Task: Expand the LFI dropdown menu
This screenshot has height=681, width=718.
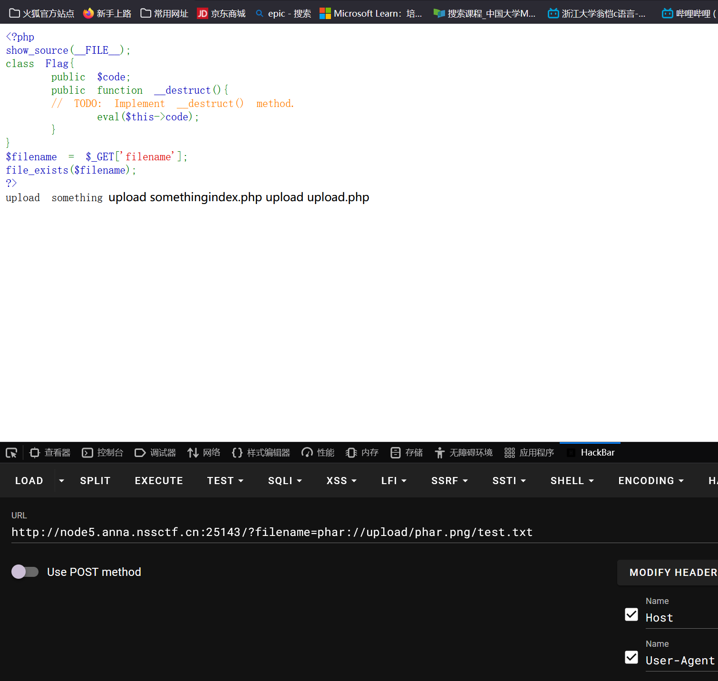Action: (x=394, y=481)
